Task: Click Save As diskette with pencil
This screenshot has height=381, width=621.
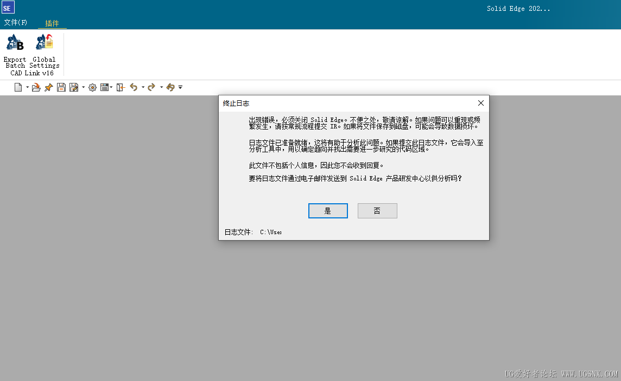Action: [x=74, y=87]
